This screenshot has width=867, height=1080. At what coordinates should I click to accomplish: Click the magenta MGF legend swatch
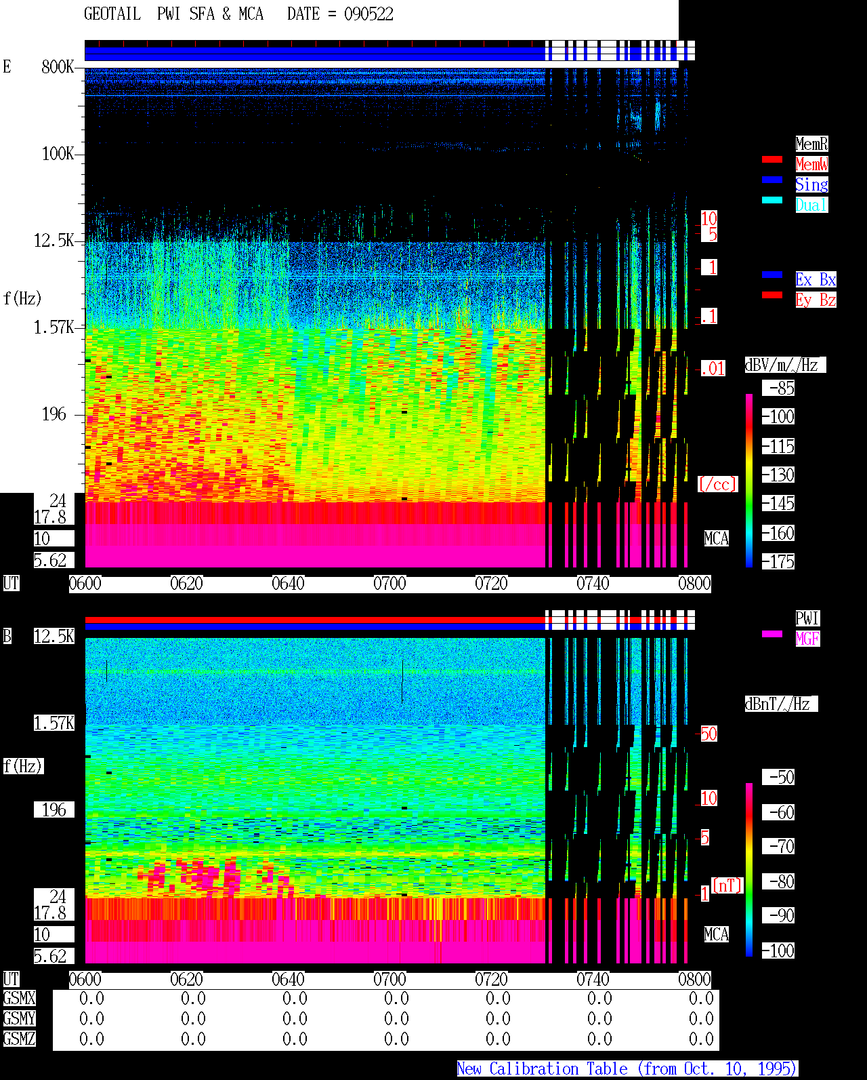pyautogui.click(x=772, y=634)
